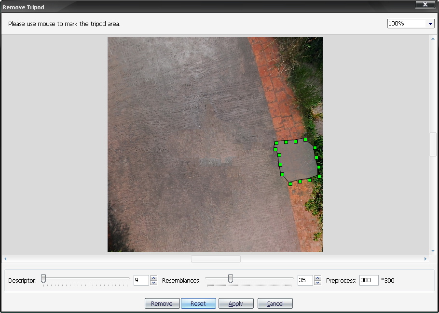Click the horizontal scrollbar right arrow
This screenshot has width=439, height=313.
[425, 259]
